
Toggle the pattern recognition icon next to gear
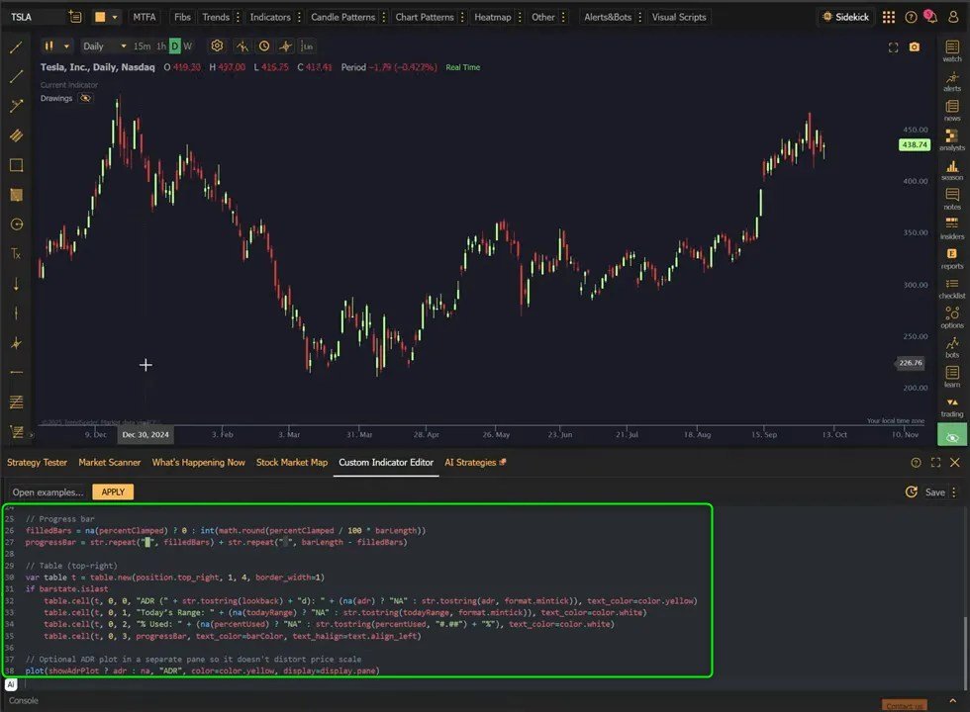pyautogui.click(x=242, y=46)
